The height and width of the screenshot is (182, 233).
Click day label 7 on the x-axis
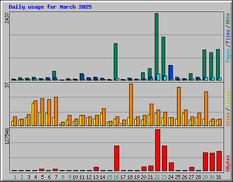[56, 177]
